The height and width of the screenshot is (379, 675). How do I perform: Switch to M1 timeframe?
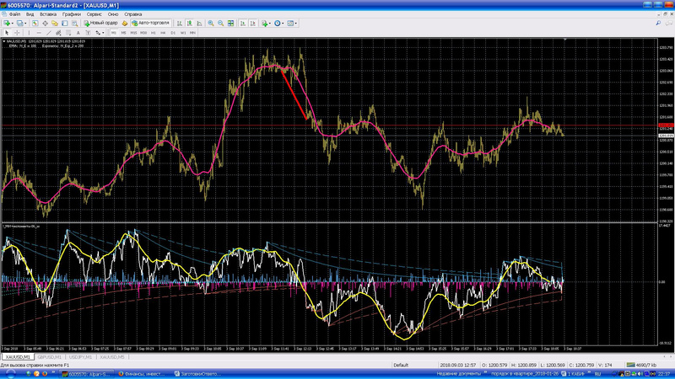(x=114, y=32)
